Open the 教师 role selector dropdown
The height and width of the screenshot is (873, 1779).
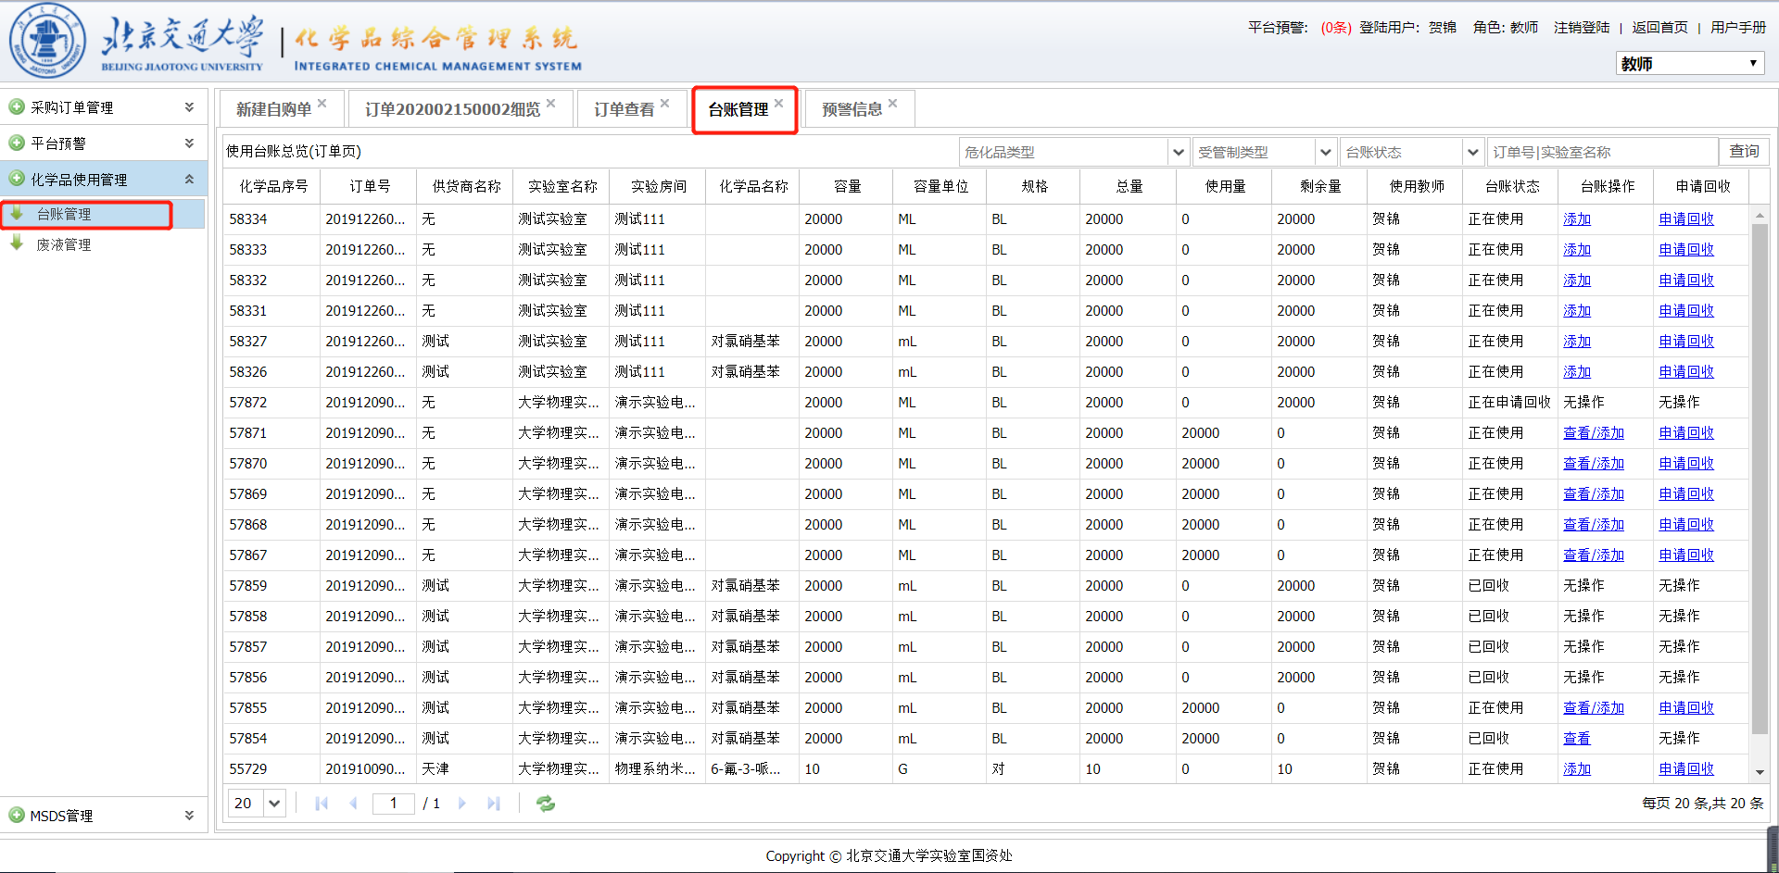(x=1689, y=64)
